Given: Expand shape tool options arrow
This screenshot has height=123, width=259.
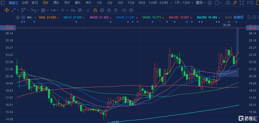Looking at the screenshot, I should (27, 10).
